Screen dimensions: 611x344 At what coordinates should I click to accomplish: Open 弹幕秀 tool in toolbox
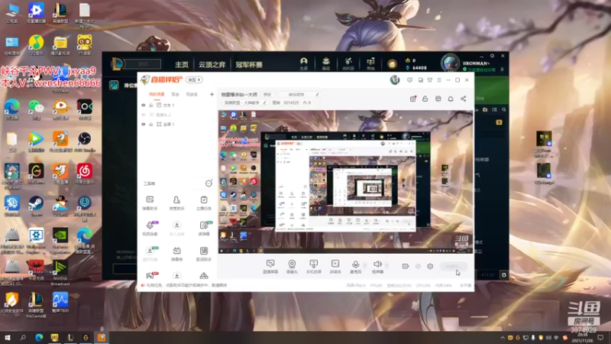pos(176,254)
